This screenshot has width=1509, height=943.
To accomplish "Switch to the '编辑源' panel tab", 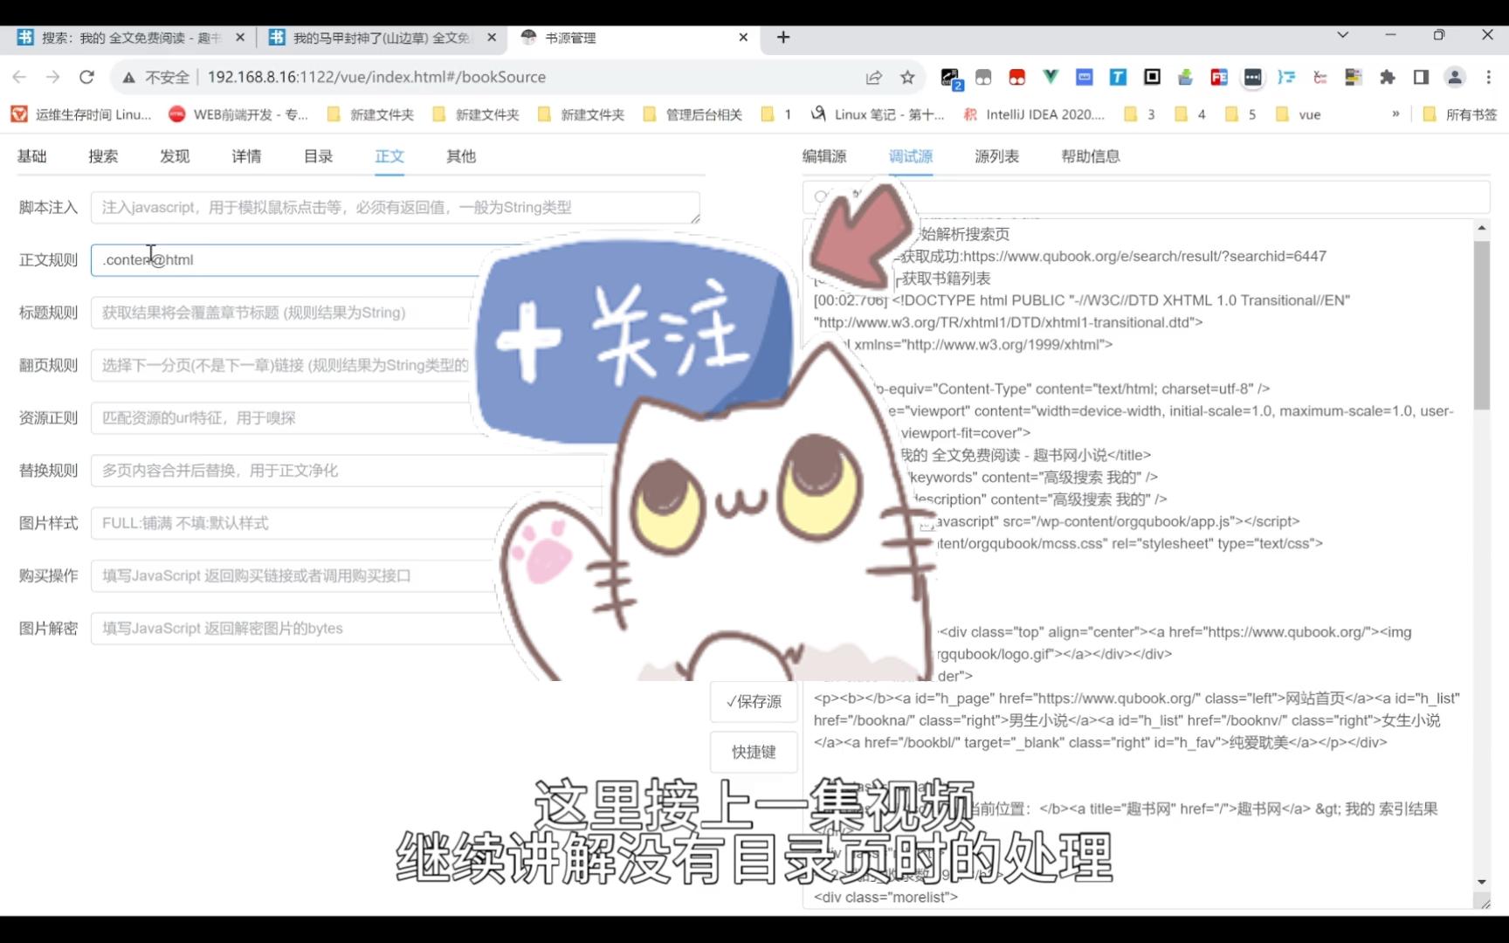I will [x=824, y=156].
